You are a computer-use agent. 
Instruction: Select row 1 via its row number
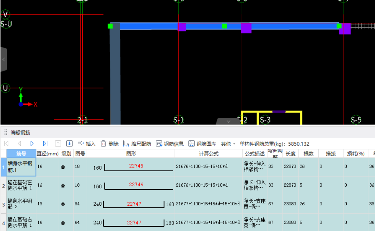3,167
